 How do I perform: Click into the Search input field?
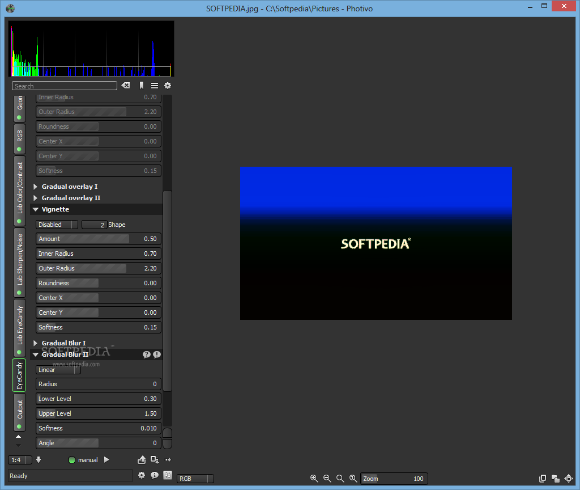65,86
